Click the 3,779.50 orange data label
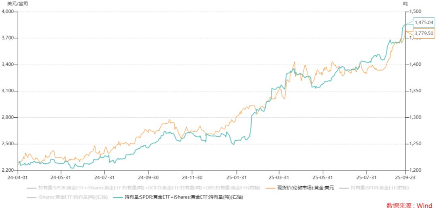The height and width of the screenshot is (208, 437). [424, 33]
